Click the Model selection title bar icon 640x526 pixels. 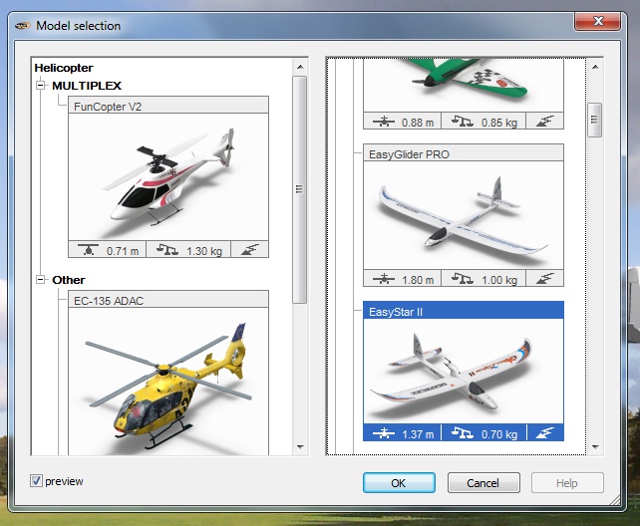(23, 26)
